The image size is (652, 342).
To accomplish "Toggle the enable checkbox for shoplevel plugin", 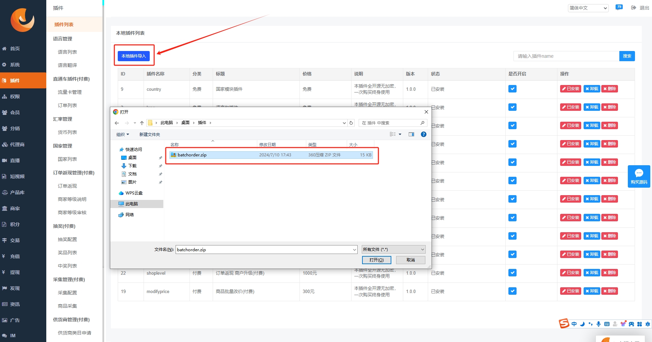I will coord(512,273).
